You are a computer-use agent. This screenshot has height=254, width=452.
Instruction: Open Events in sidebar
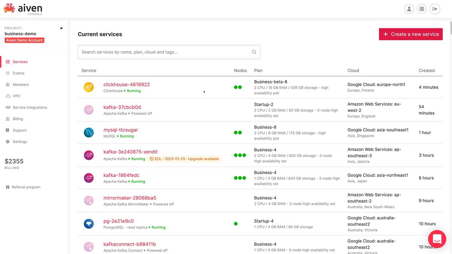(x=18, y=73)
